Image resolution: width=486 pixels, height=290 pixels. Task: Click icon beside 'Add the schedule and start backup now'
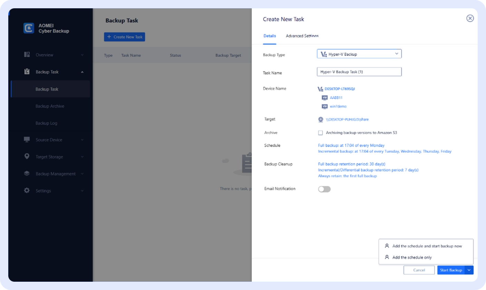387,246
